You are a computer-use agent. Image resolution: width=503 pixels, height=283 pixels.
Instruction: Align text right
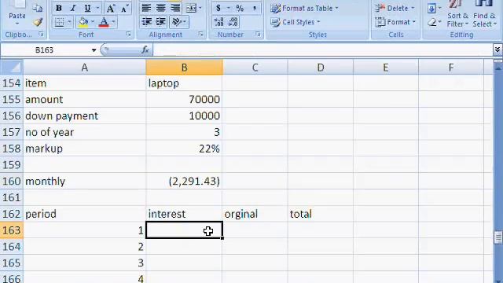click(x=175, y=8)
